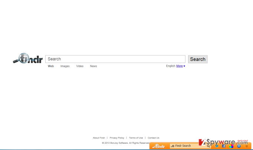Switch to the Images tab
253x150 pixels.
coord(65,66)
